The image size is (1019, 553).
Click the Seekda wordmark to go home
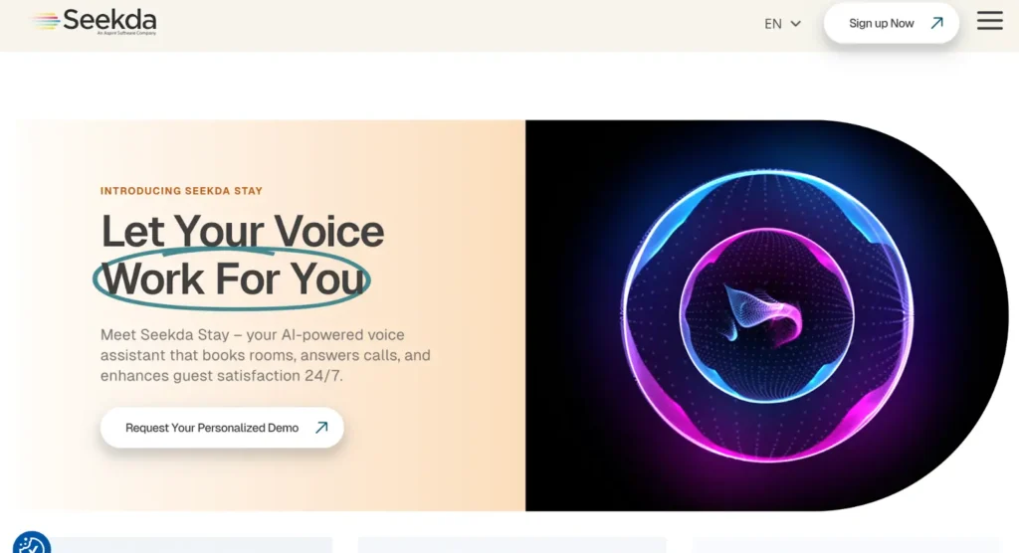pyautogui.click(x=109, y=20)
